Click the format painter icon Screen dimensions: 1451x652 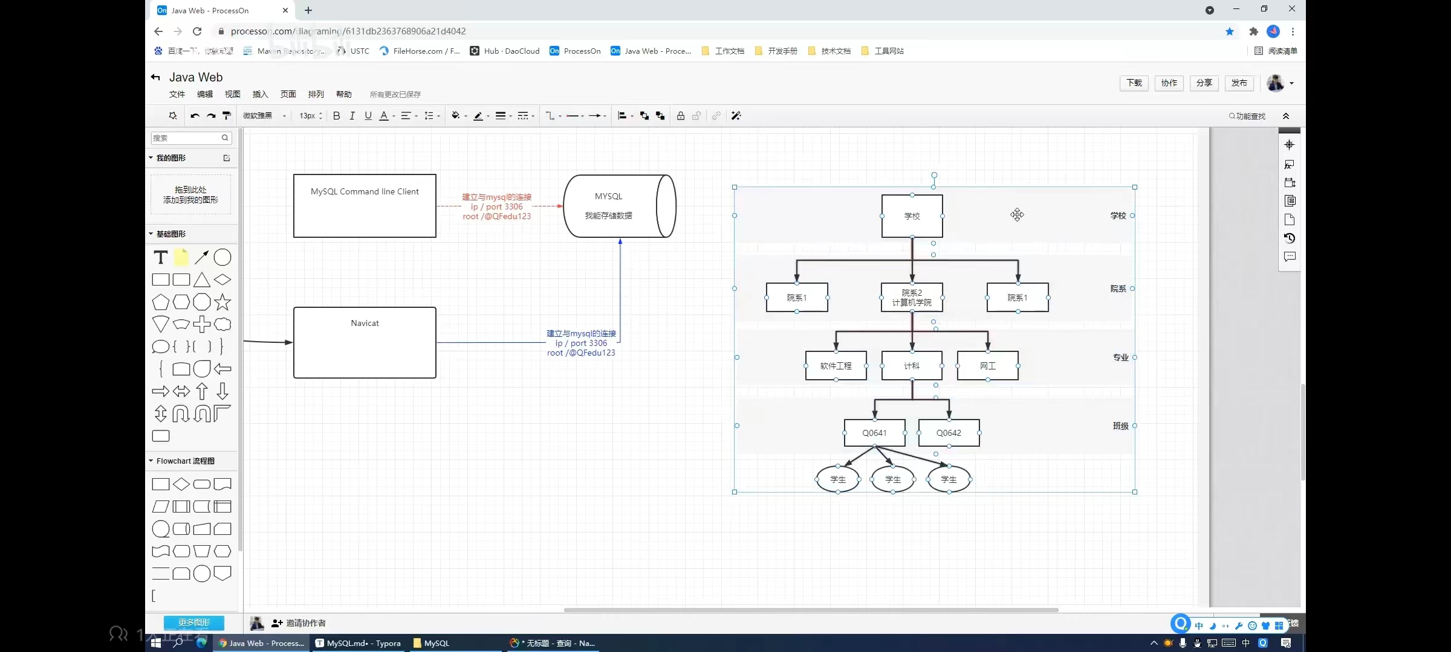227,116
